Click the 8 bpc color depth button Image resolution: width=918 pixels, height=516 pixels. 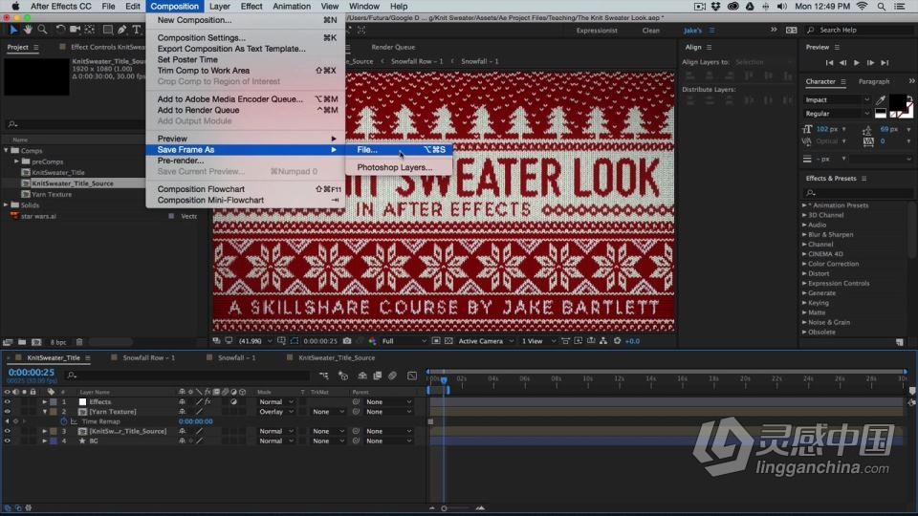[x=58, y=342]
